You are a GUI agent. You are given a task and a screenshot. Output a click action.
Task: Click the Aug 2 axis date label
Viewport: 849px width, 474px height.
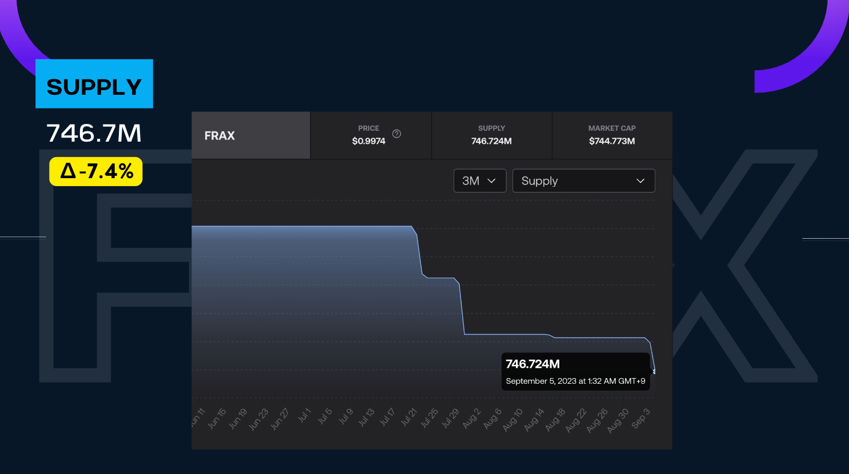(471, 419)
